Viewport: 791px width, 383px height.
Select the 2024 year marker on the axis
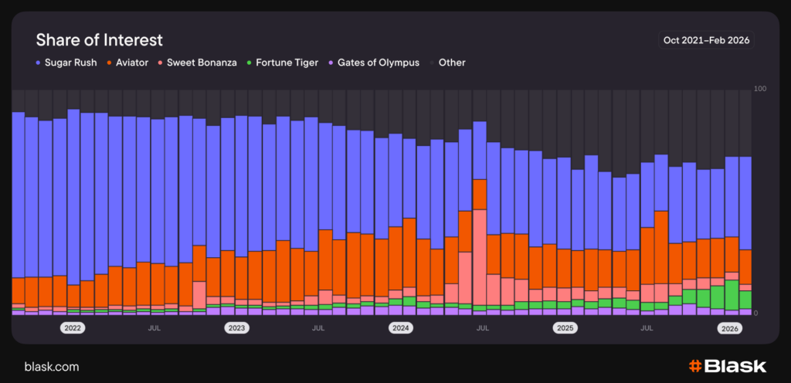point(400,328)
